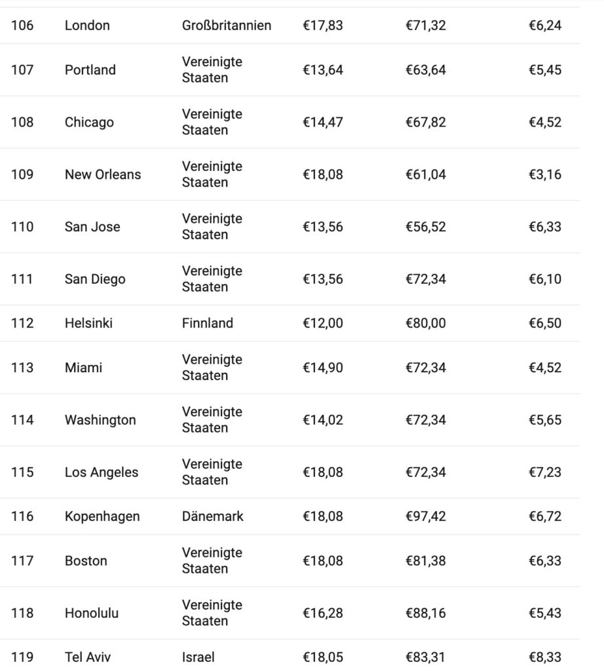Click the London city cell
Image resolution: width=604 pixels, height=671 pixels.
click(x=87, y=26)
